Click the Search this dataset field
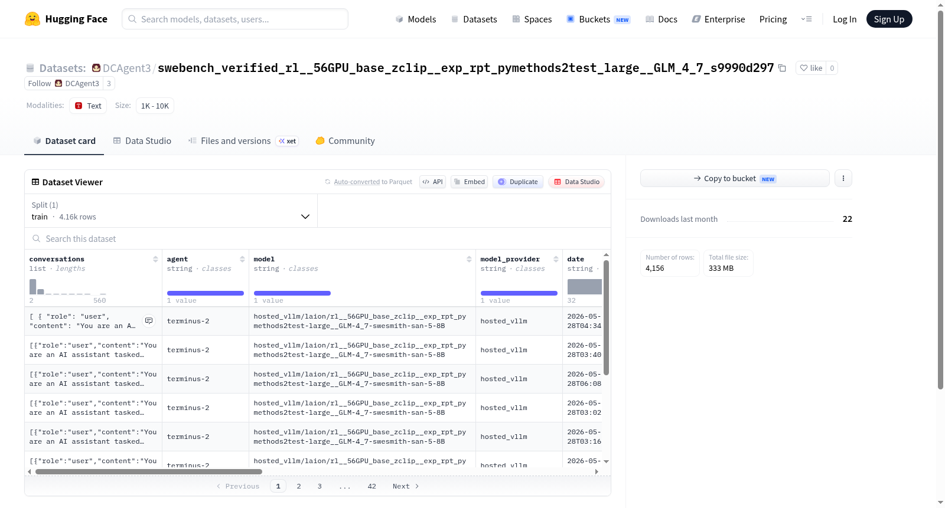Viewport: 945px width, 508px height. [318, 238]
